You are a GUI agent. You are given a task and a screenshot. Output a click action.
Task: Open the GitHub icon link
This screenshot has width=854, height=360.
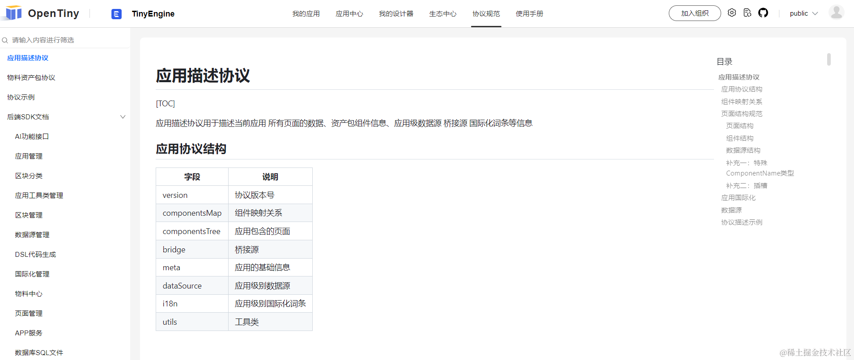[763, 13]
